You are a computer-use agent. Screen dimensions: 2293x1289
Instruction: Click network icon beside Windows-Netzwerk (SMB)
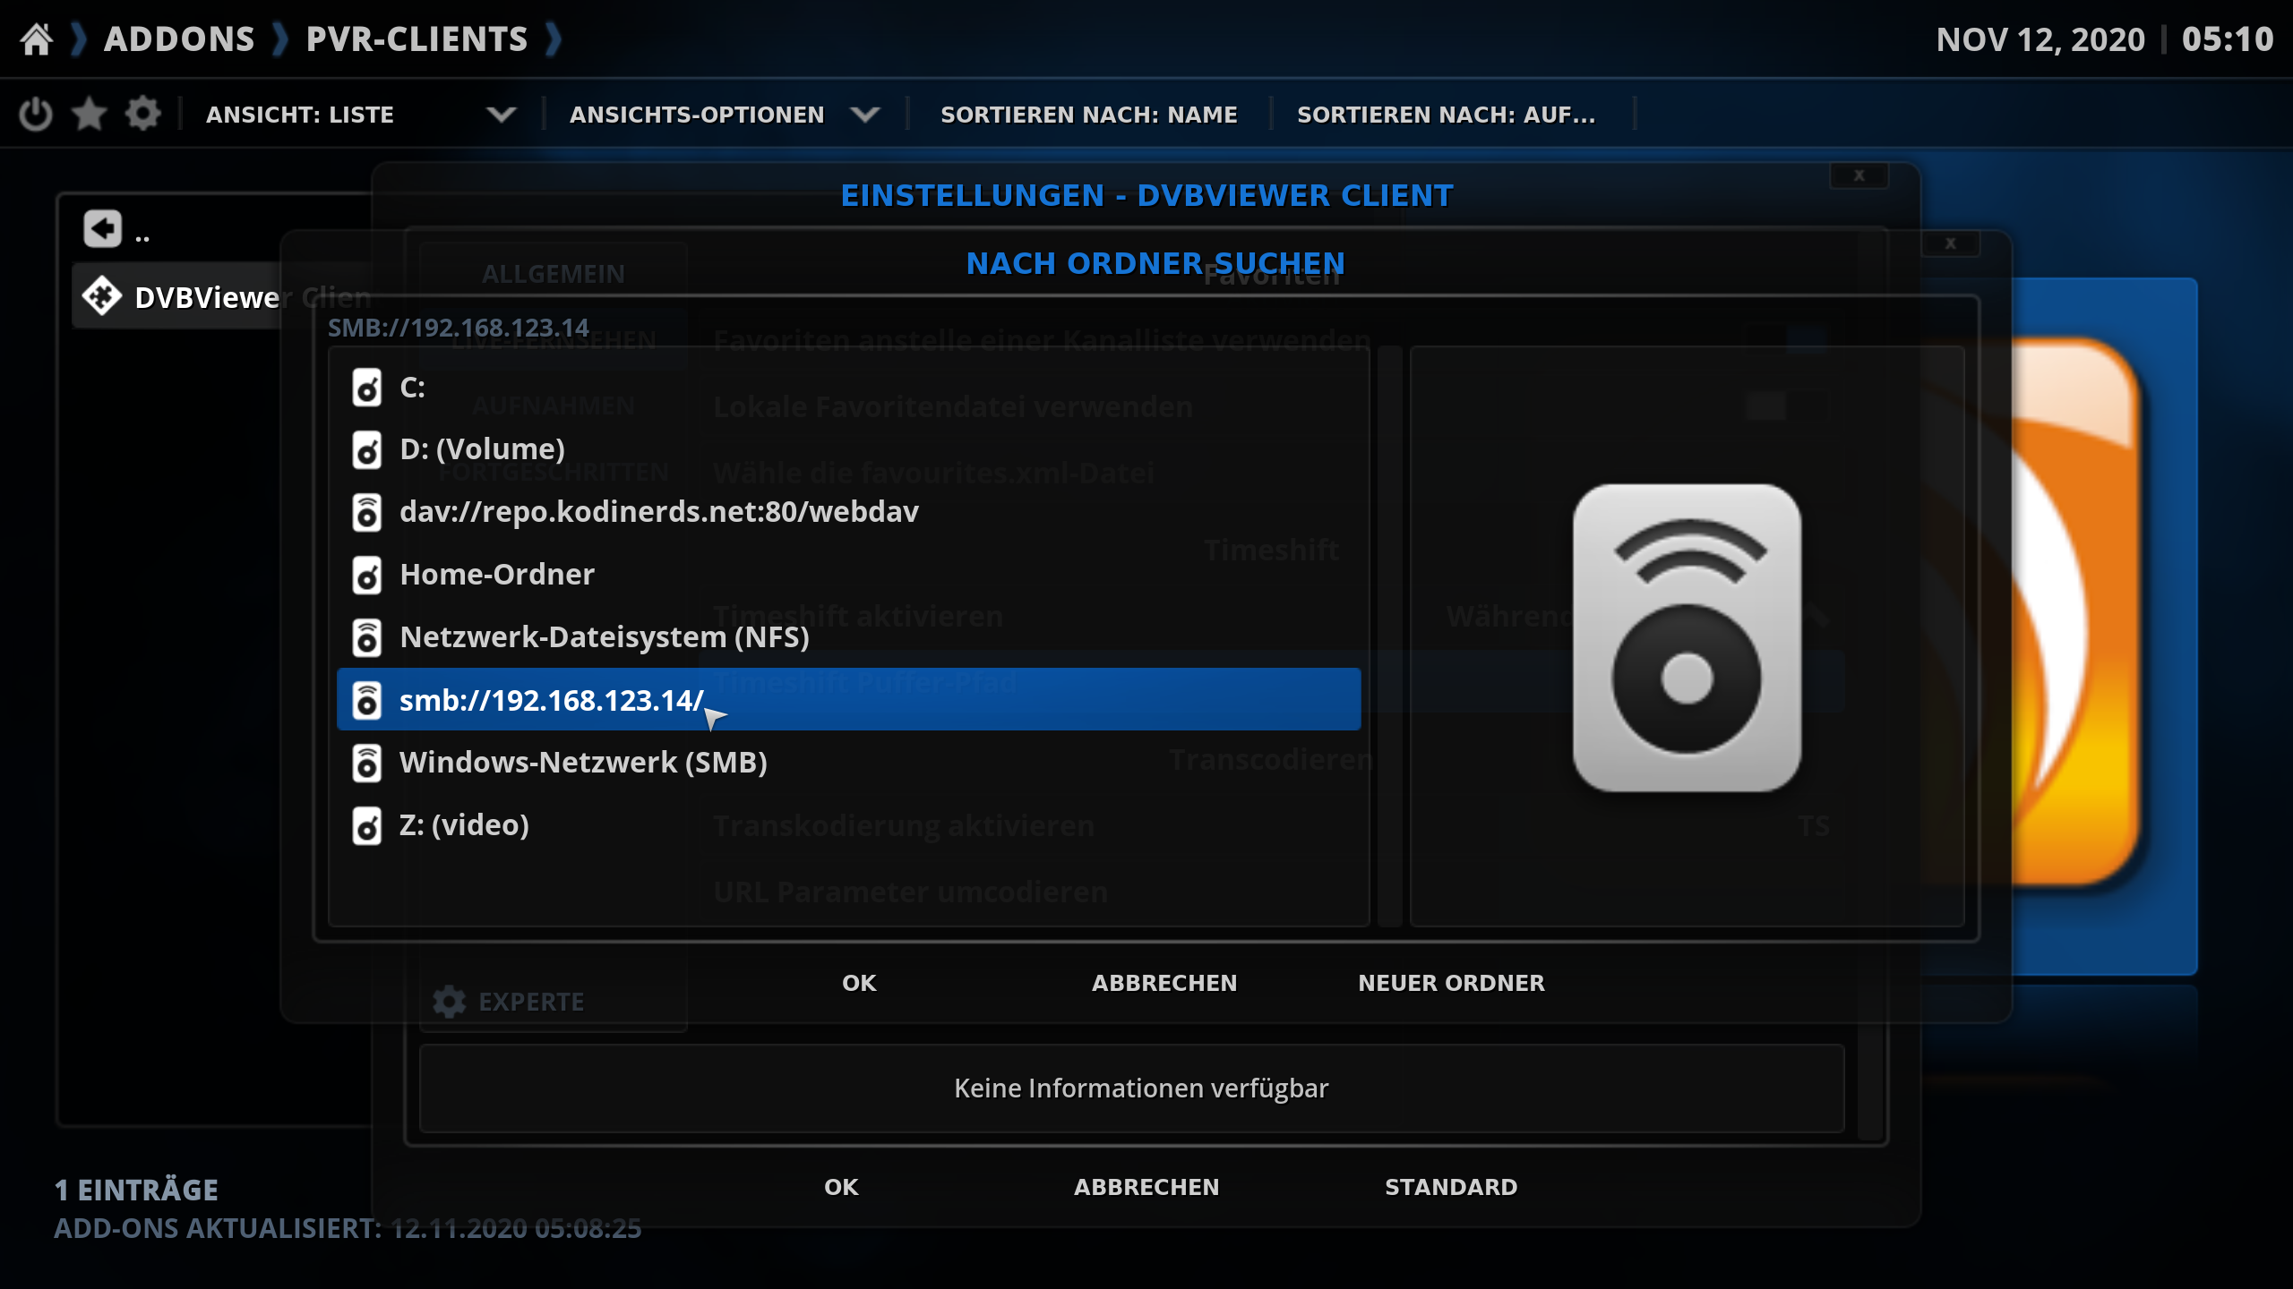point(367,763)
